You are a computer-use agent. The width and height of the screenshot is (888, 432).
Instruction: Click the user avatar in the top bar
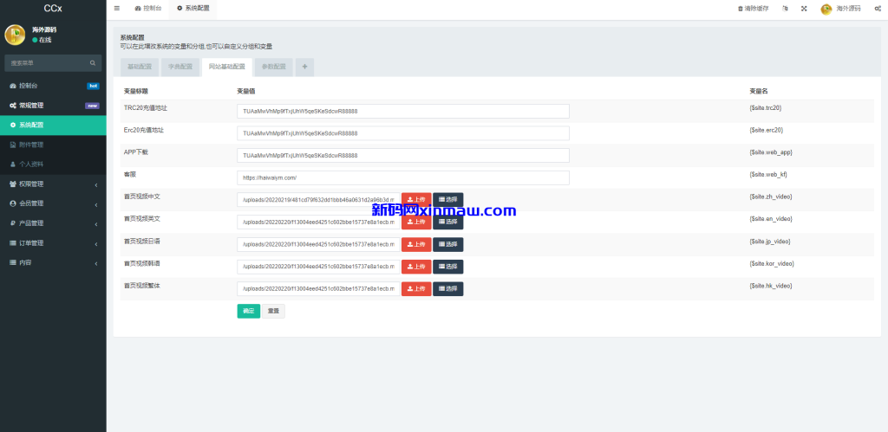click(x=826, y=9)
